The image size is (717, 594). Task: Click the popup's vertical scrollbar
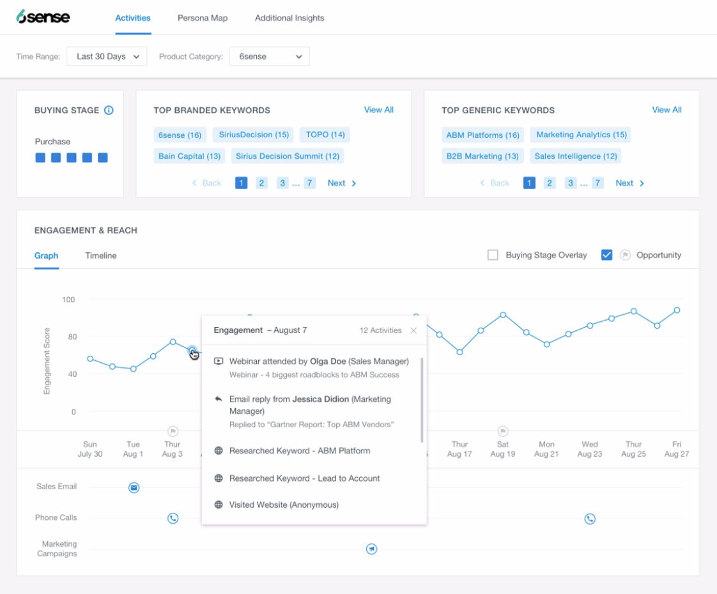click(422, 400)
